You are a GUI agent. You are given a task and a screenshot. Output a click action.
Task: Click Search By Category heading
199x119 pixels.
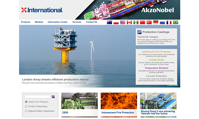pos(148,37)
